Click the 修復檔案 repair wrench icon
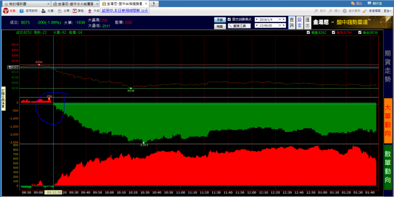394x197 pixels. [x=364, y=11]
